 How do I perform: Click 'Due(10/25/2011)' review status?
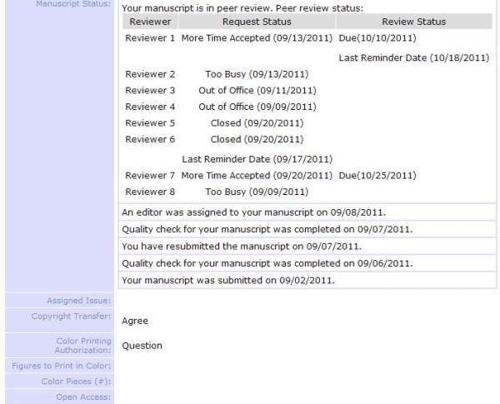377,176
